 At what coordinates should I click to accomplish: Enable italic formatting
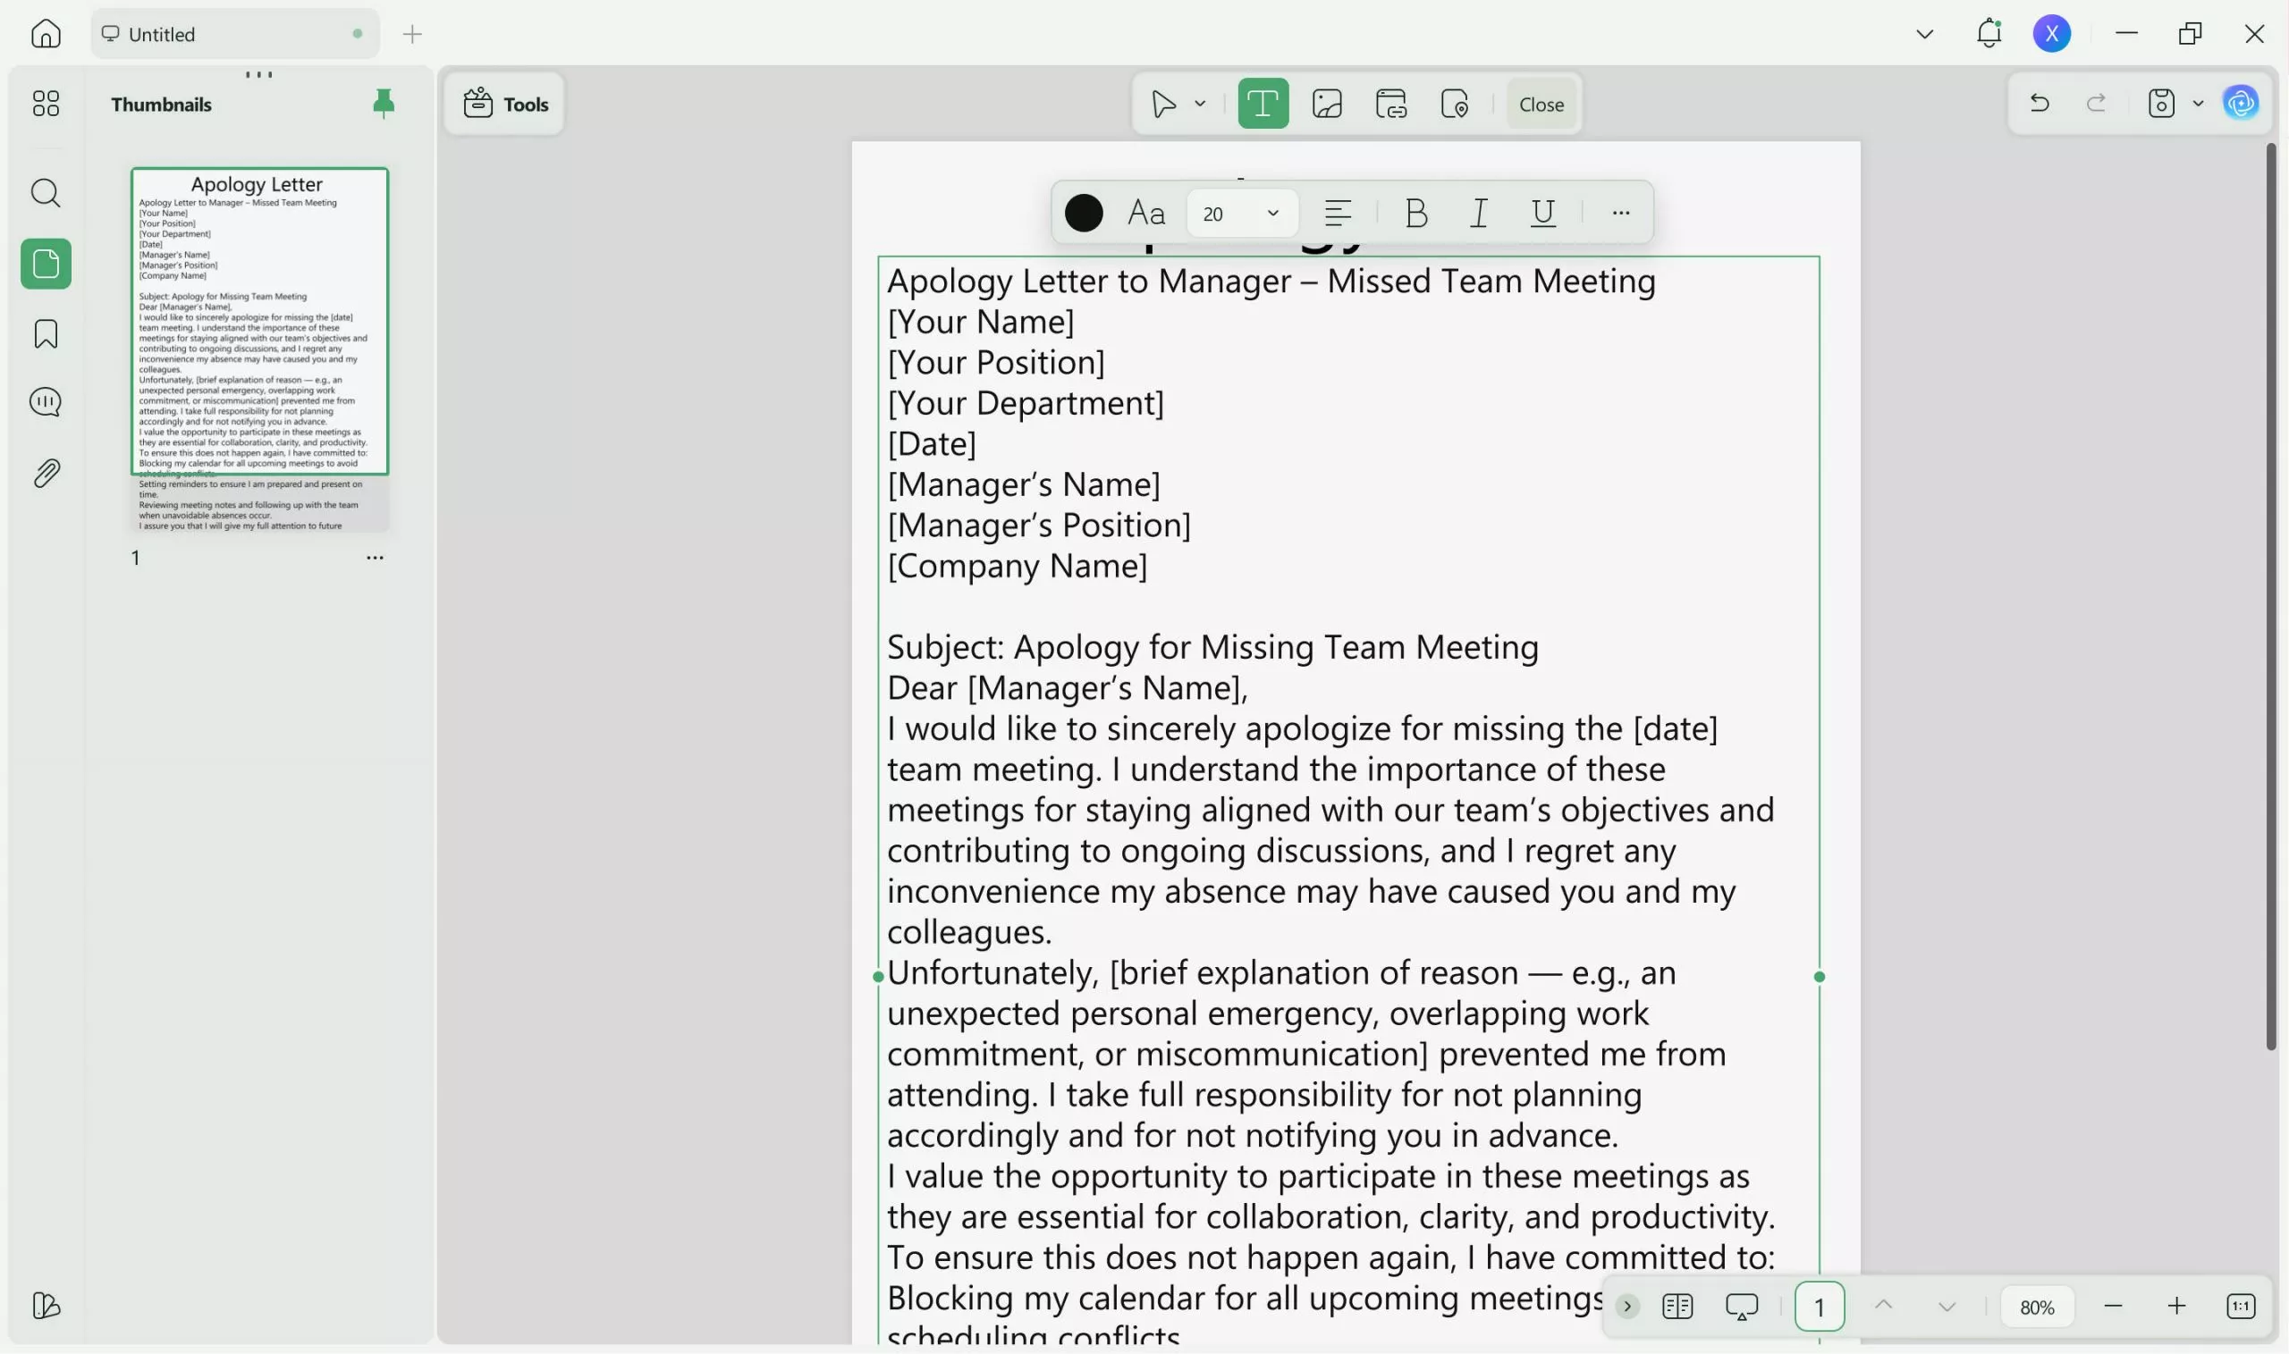(x=1478, y=213)
